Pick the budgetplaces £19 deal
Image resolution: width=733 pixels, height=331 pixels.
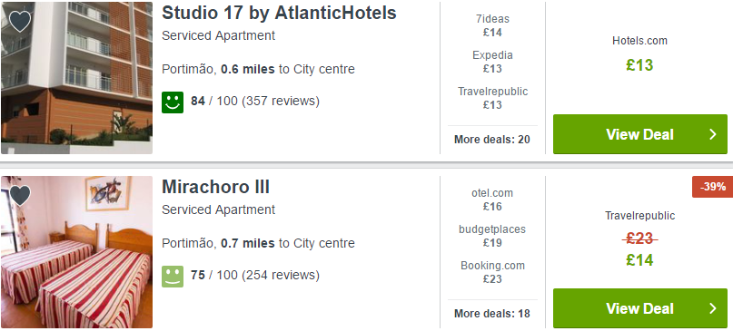tap(492, 236)
